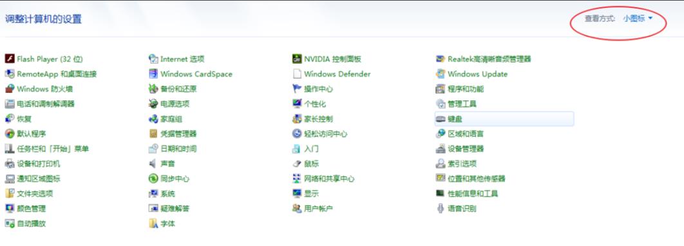Image resolution: width=684 pixels, height=246 pixels.
Task: Open the 管理工具 link
Action: point(462,104)
